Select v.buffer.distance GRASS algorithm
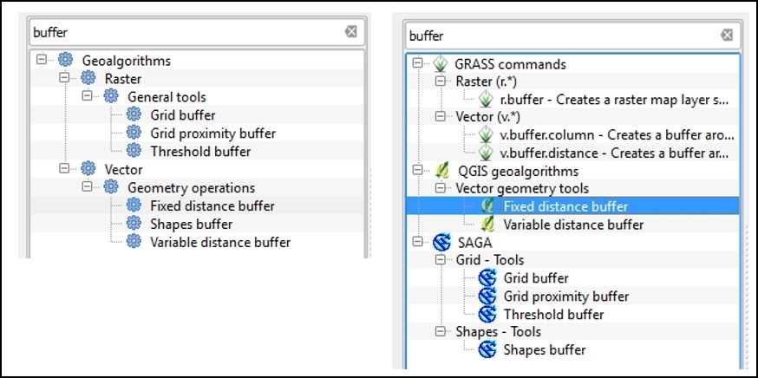 (615, 153)
